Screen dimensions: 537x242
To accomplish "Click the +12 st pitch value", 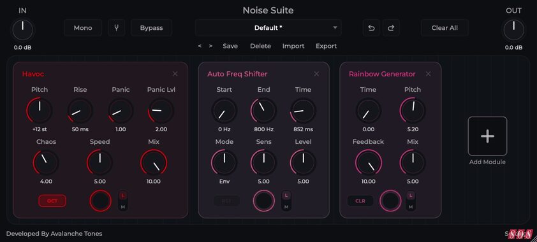I will tap(40, 129).
